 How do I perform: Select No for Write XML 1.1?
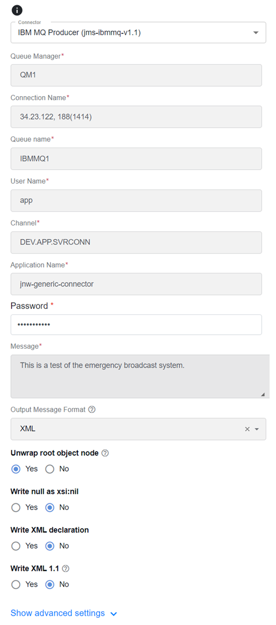point(50,584)
